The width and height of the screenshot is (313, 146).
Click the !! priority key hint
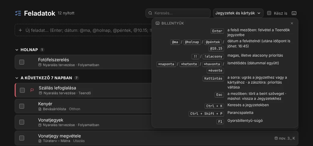click(195, 57)
